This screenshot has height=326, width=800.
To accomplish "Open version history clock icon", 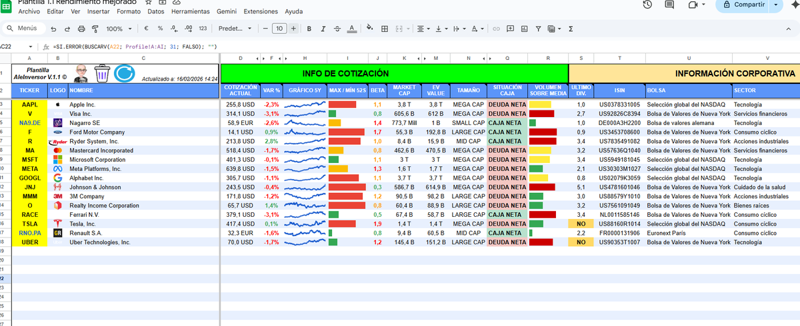I will tap(647, 5).
